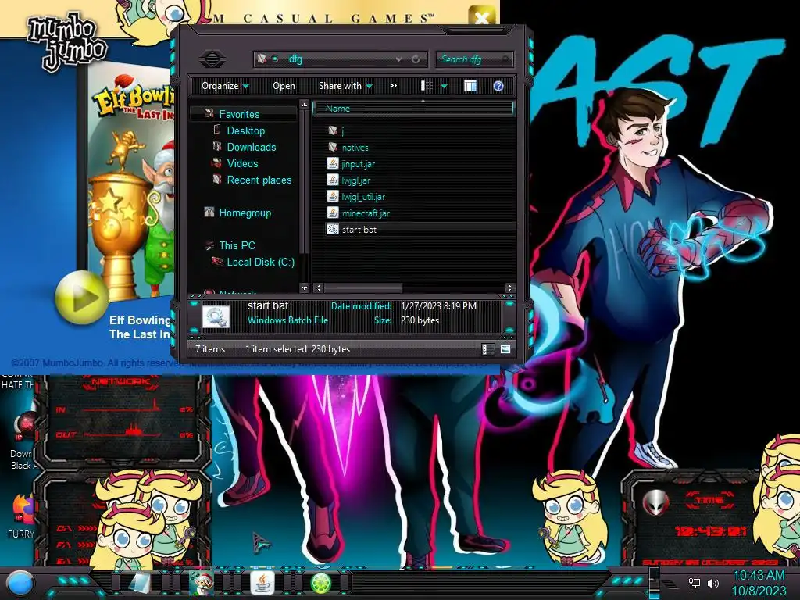The width and height of the screenshot is (800, 600).
Task: Toggle the preview pane icon
Action: (x=470, y=86)
